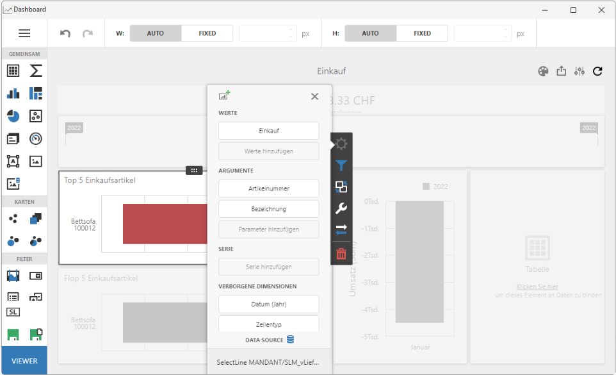Open the Einkauf value binding
Viewport: 616px width, 375px height.
coord(269,131)
